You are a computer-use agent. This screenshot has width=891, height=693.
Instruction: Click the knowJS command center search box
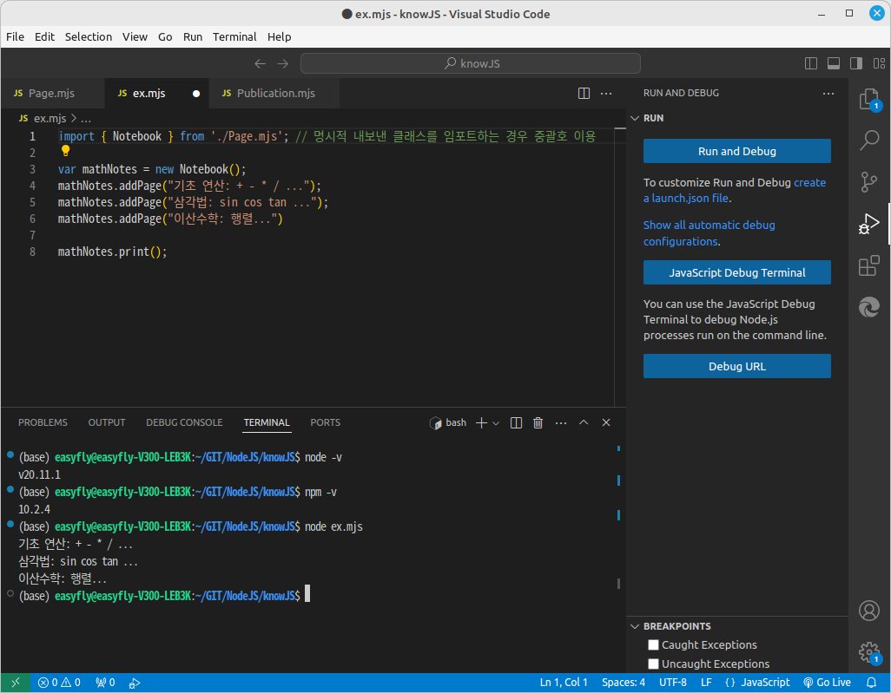[x=471, y=63]
